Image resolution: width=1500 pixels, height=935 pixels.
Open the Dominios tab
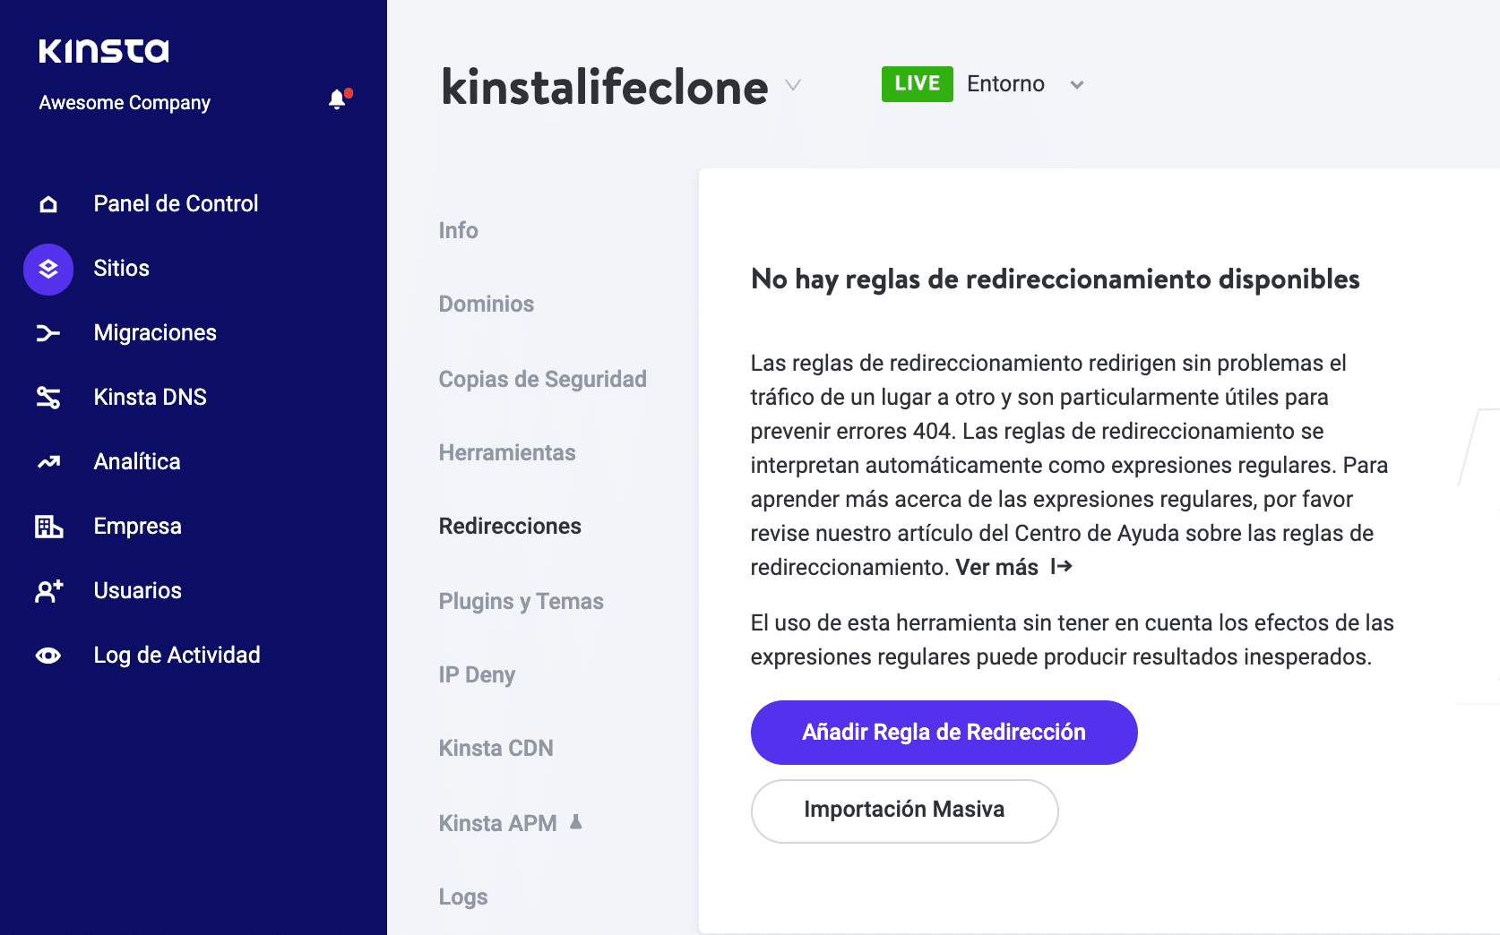(486, 305)
